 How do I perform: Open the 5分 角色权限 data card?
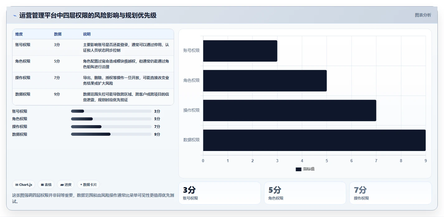coord(305,193)
